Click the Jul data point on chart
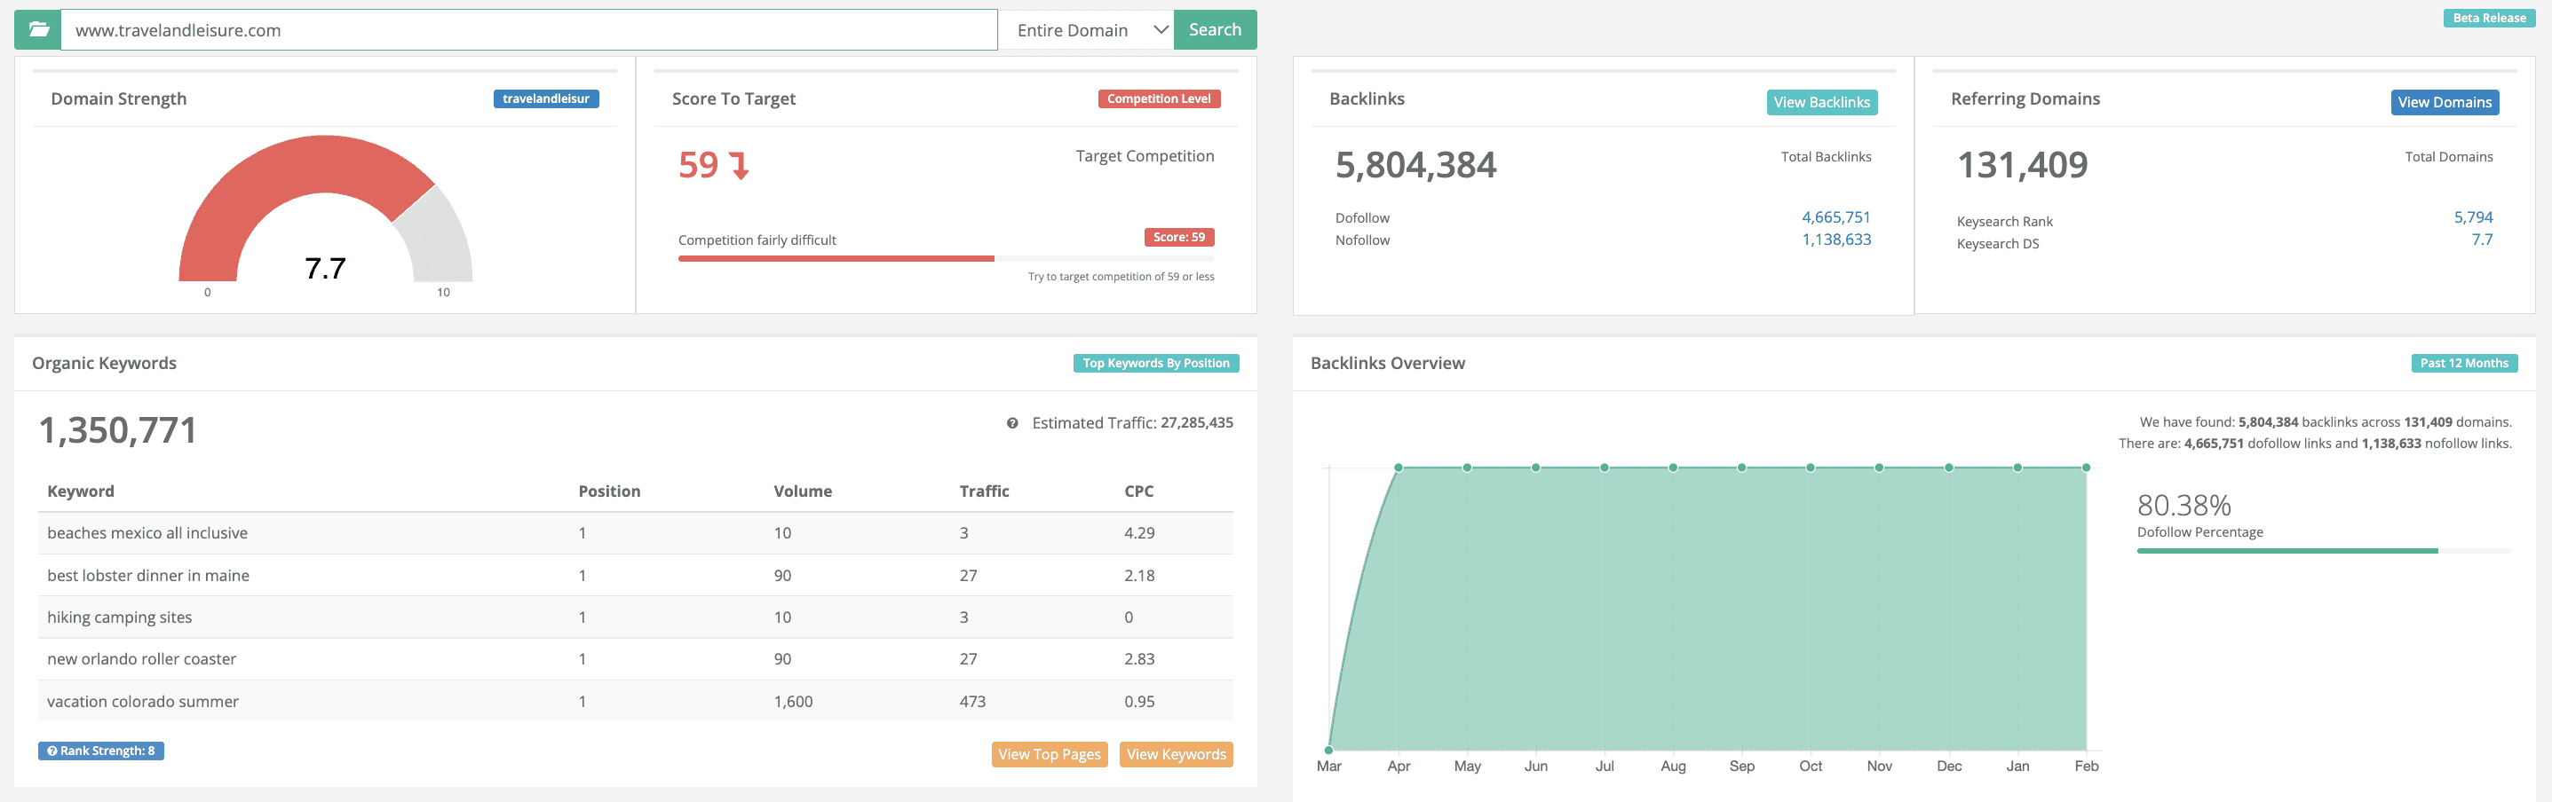Viewport: 2552px width, 802px height. (x=1604, y=468)
